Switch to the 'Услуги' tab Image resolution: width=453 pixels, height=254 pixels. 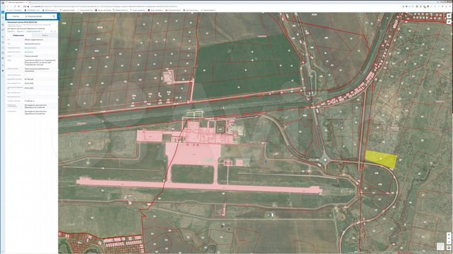tap(44, 36)
